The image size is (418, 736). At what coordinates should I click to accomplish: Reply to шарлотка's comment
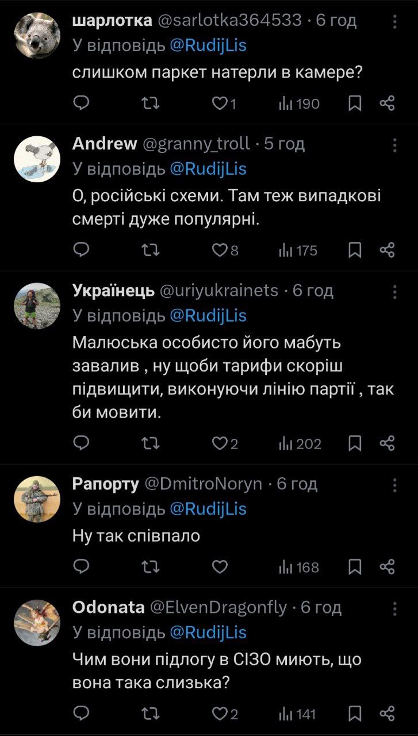pos(82,103)
